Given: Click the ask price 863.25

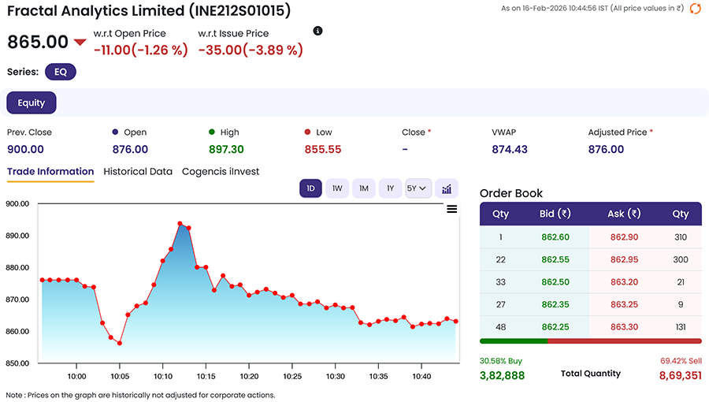Looking at the screenshot, I should (x=624, y=304).
